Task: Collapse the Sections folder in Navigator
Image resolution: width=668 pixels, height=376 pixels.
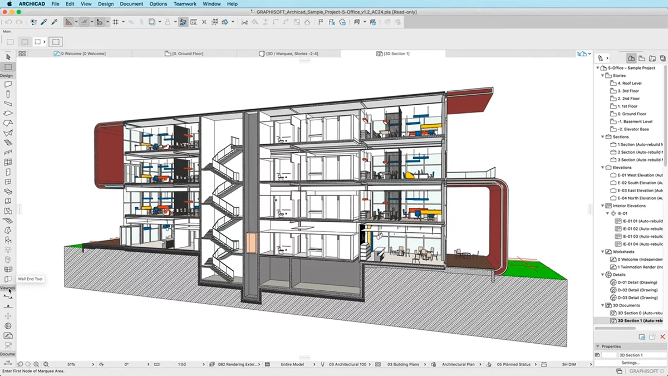Action: [x=603, y=136]
